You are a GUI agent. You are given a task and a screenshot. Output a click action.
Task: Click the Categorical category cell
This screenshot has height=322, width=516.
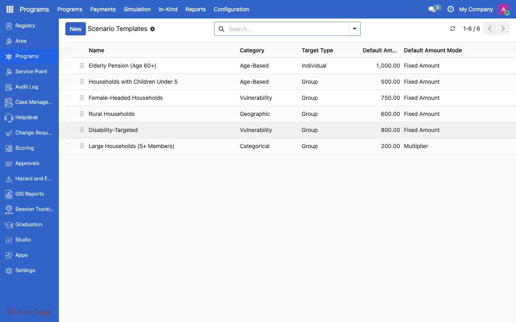click(255, 146)
